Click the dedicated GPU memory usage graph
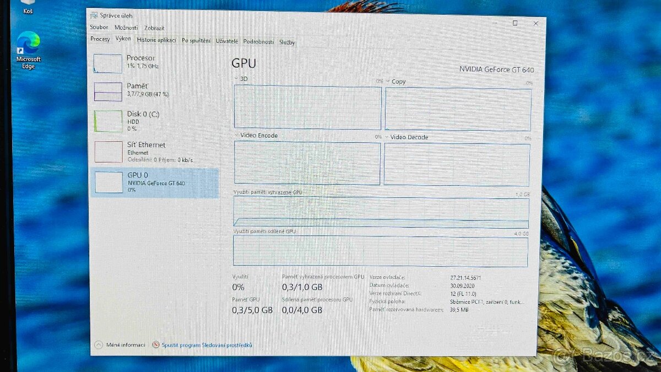This screenshot has height=372, width=661. point(381,213)
